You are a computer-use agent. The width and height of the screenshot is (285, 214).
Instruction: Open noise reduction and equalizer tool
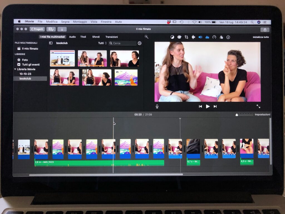207,37
